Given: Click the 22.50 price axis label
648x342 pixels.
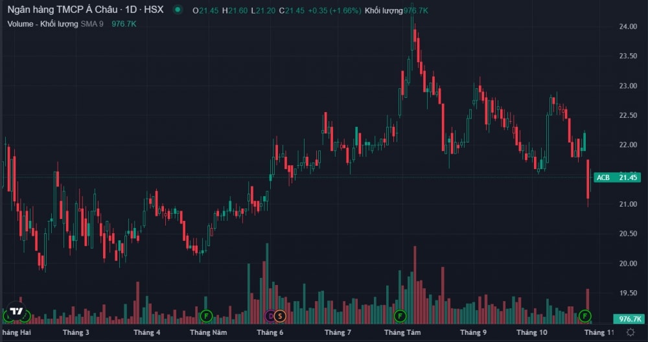Looking at the screenshot, I should coord(627,115).
